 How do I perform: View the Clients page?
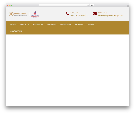click(90, 24)
